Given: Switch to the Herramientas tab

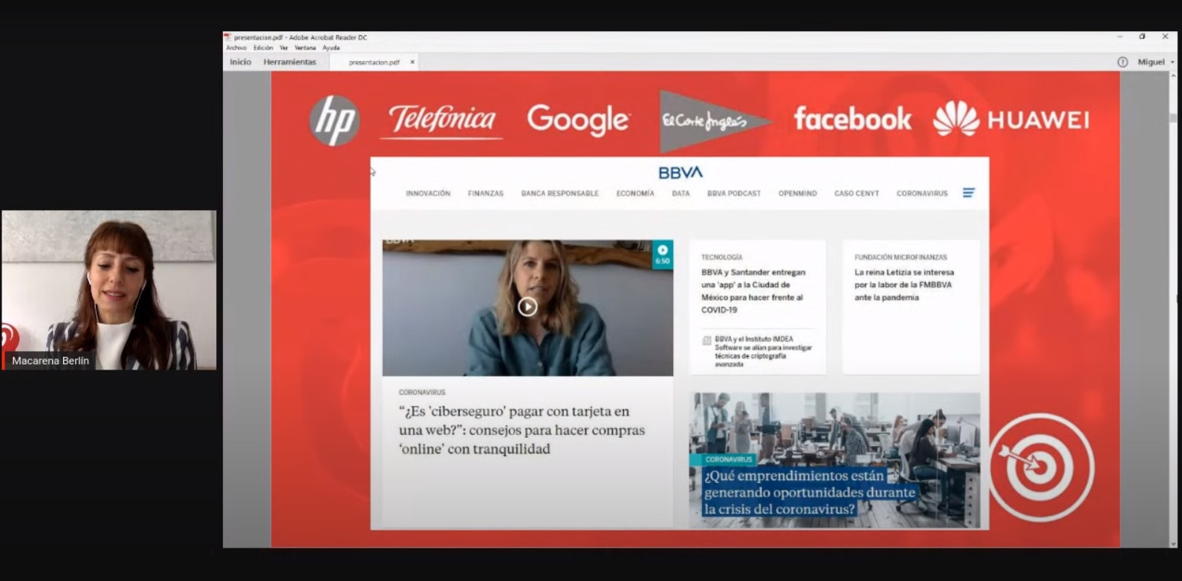Looking at the screenshot, I should (290, 62).
